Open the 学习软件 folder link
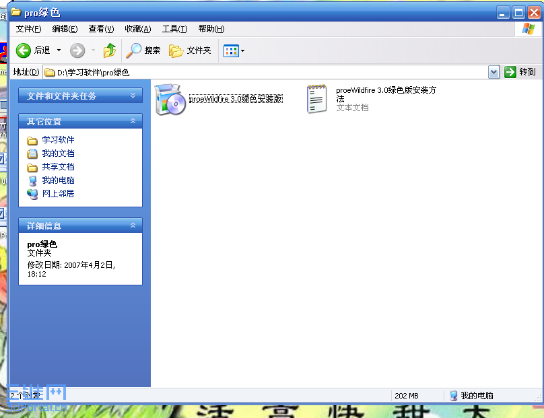 [58, 140]
